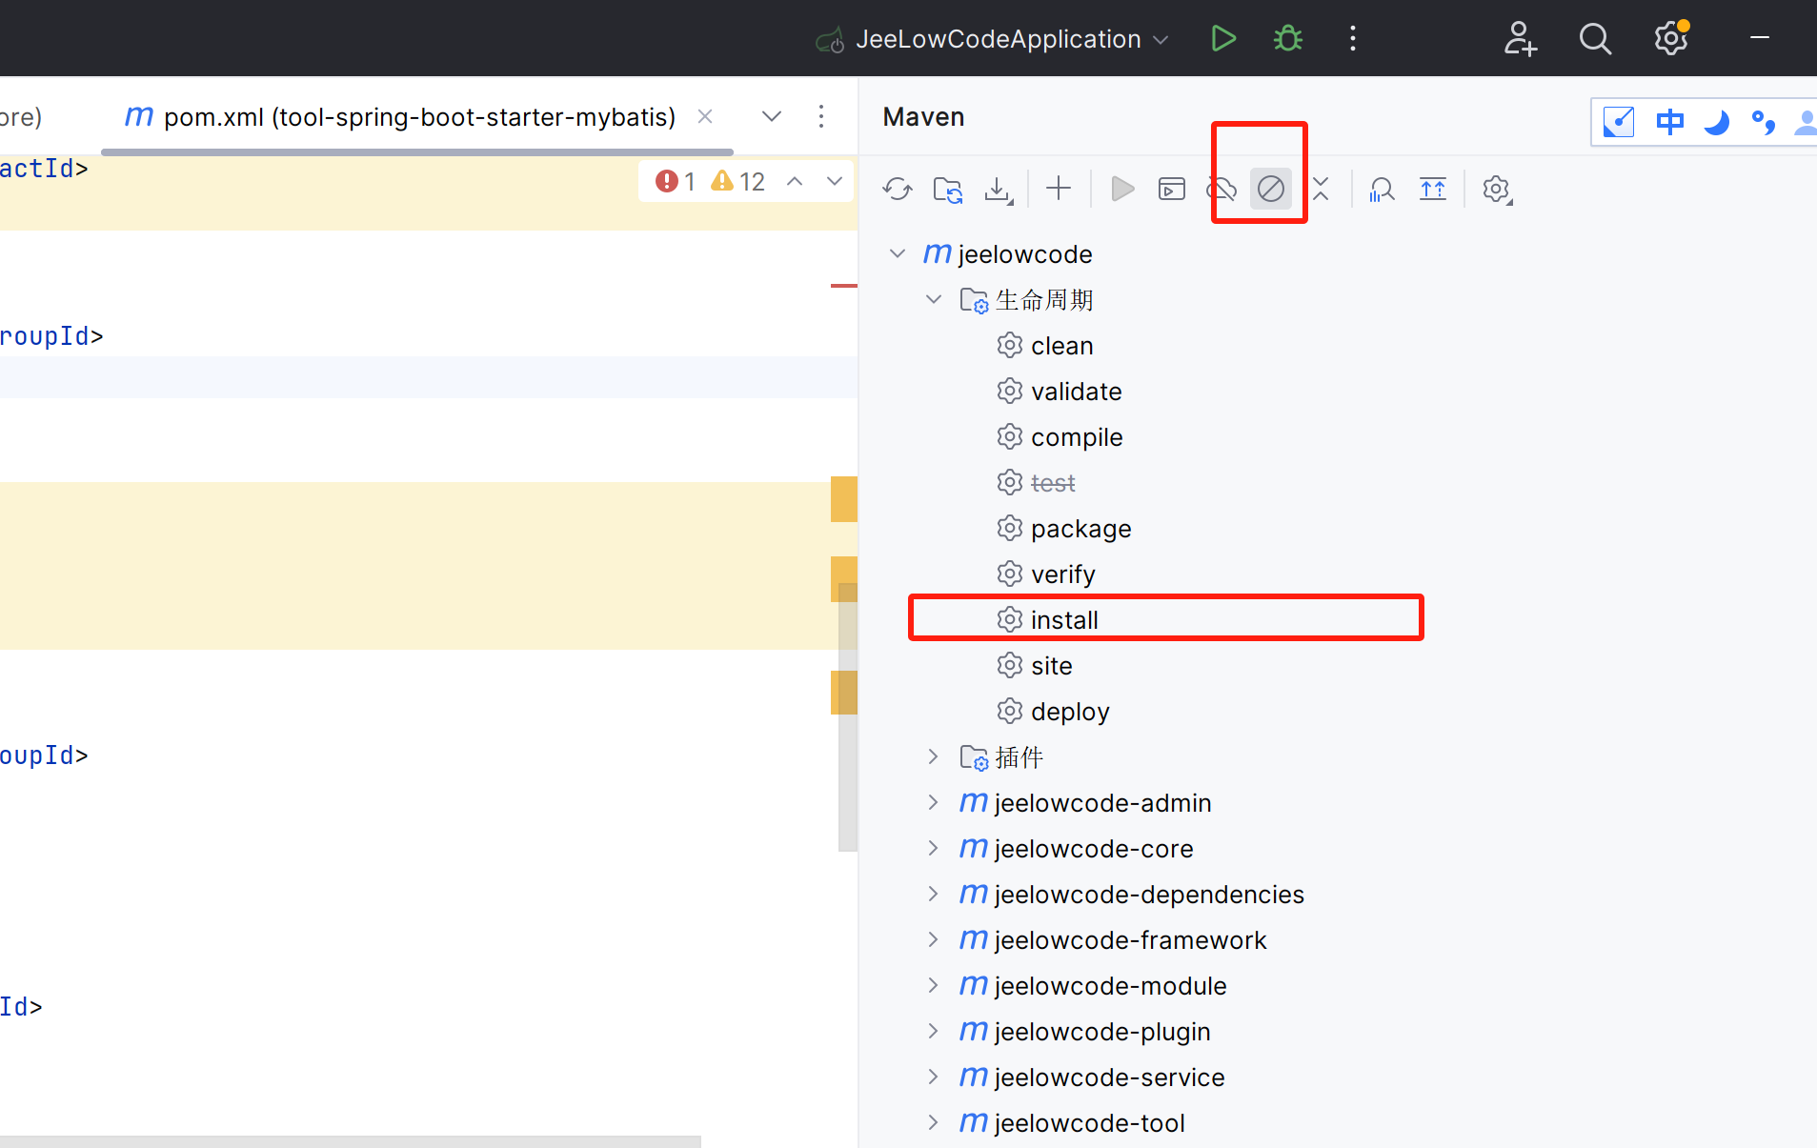The height and width of the screenshot is (1148, 1817).
Task: Add Maven project with plus icon
Action: (1058, 189)
